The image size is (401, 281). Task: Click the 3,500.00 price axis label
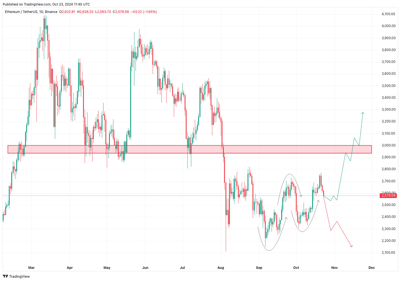click(389, 86)
